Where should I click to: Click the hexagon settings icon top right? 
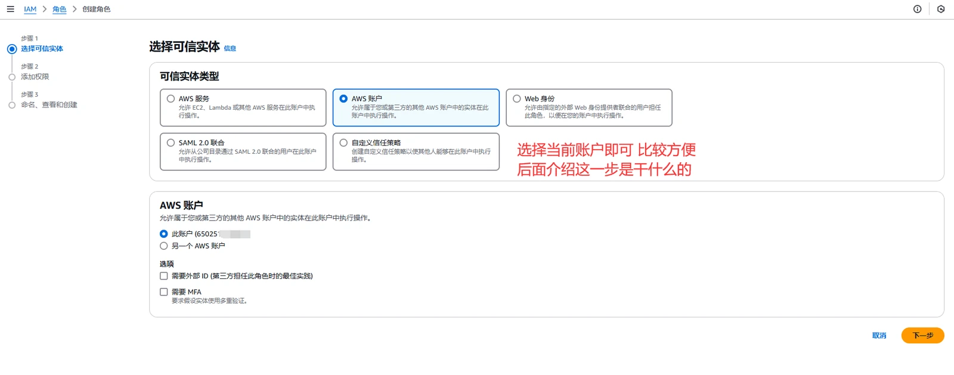click(941, 9)
